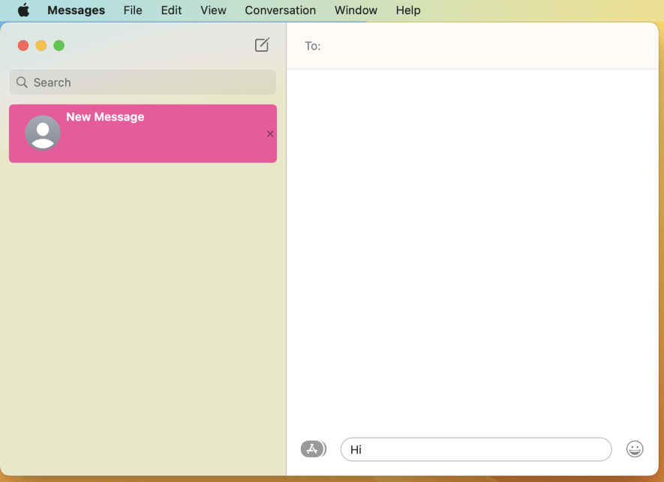
Task: Close the Messages window with red button
Action: coord(23,45)
